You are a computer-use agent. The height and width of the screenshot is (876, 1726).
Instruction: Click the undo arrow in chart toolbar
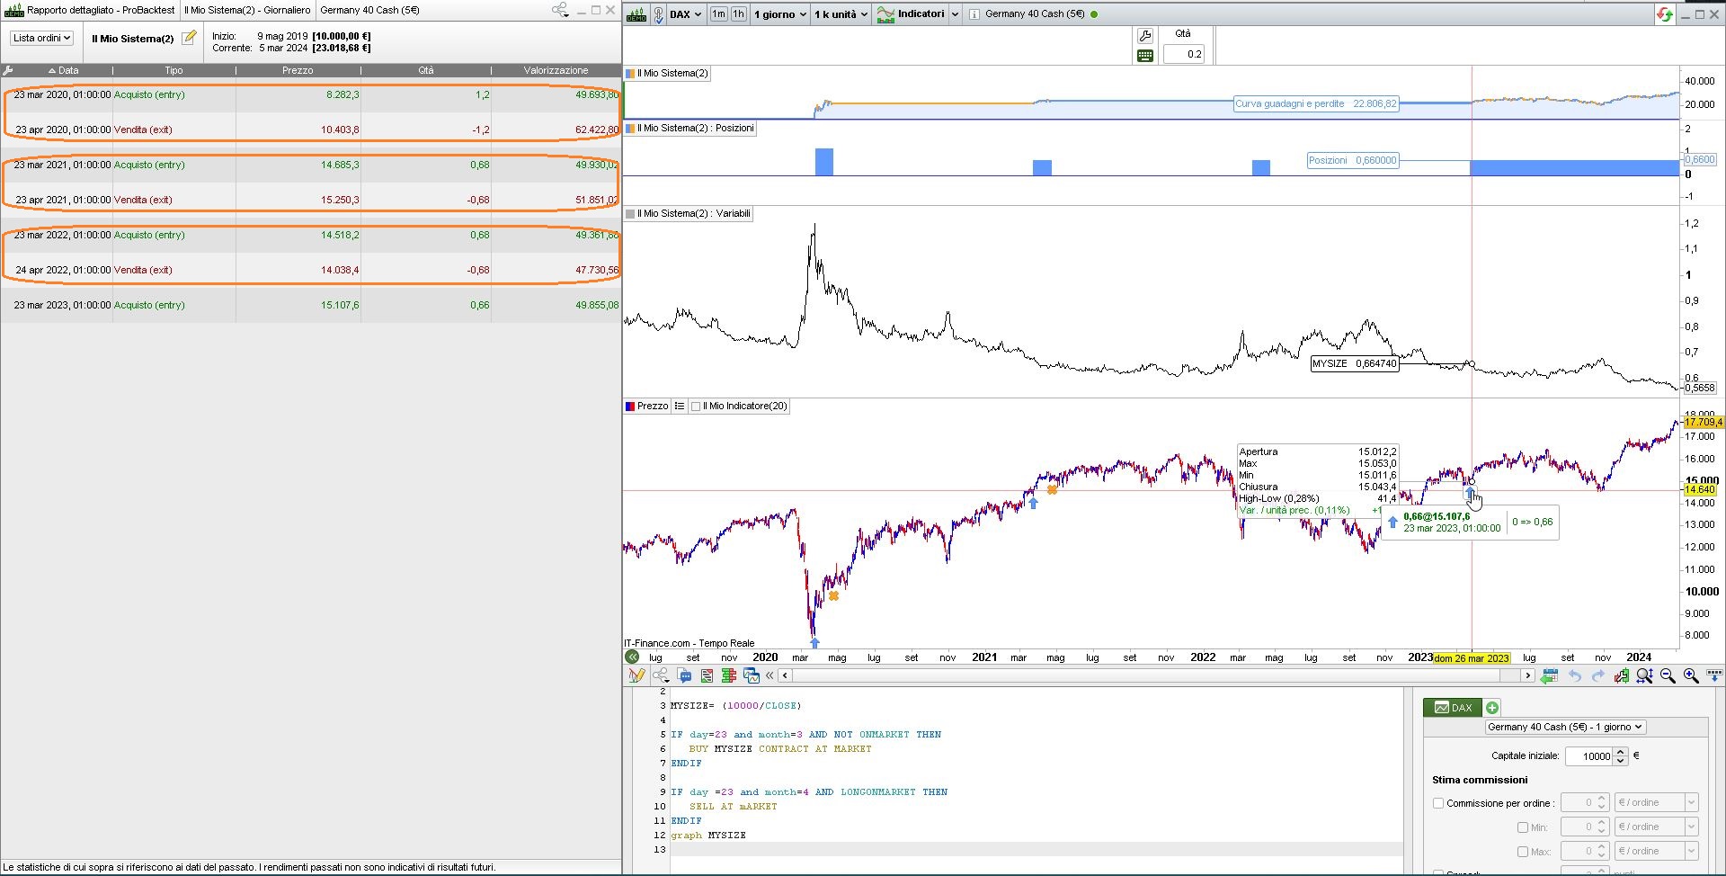point(1575,675)
